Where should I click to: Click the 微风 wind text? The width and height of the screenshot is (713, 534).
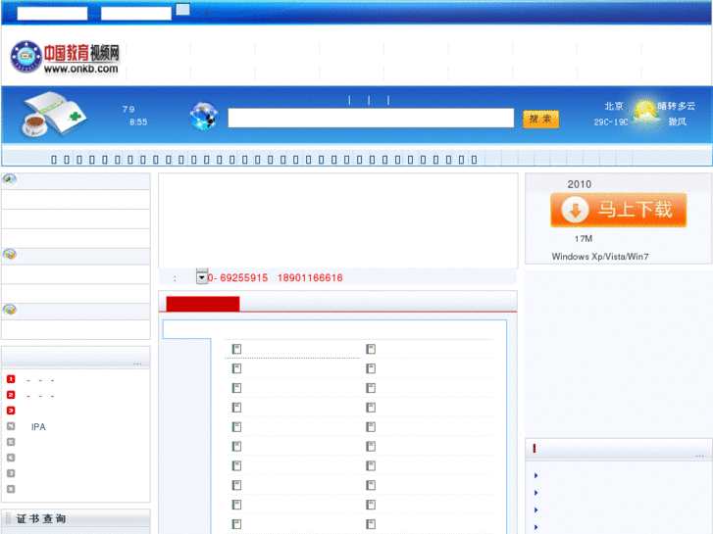coord(677,121)
